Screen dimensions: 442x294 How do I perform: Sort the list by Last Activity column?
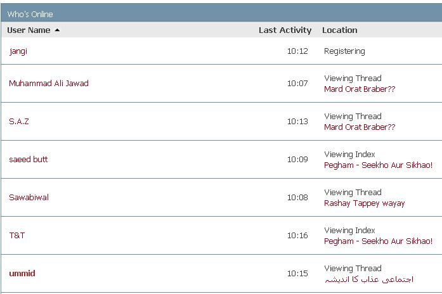[285, 30]
